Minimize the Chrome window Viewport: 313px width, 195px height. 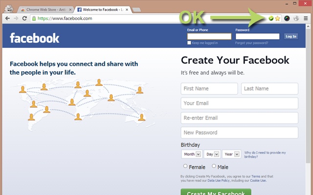pos(287,3)
